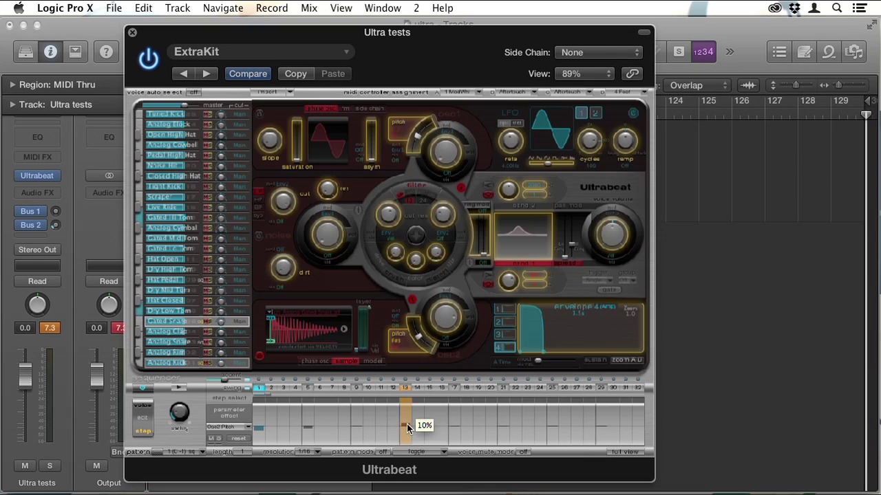
Task: Toggle the purple count-in 1234 button
Action: pyautogui.click(x=703, y=52)
